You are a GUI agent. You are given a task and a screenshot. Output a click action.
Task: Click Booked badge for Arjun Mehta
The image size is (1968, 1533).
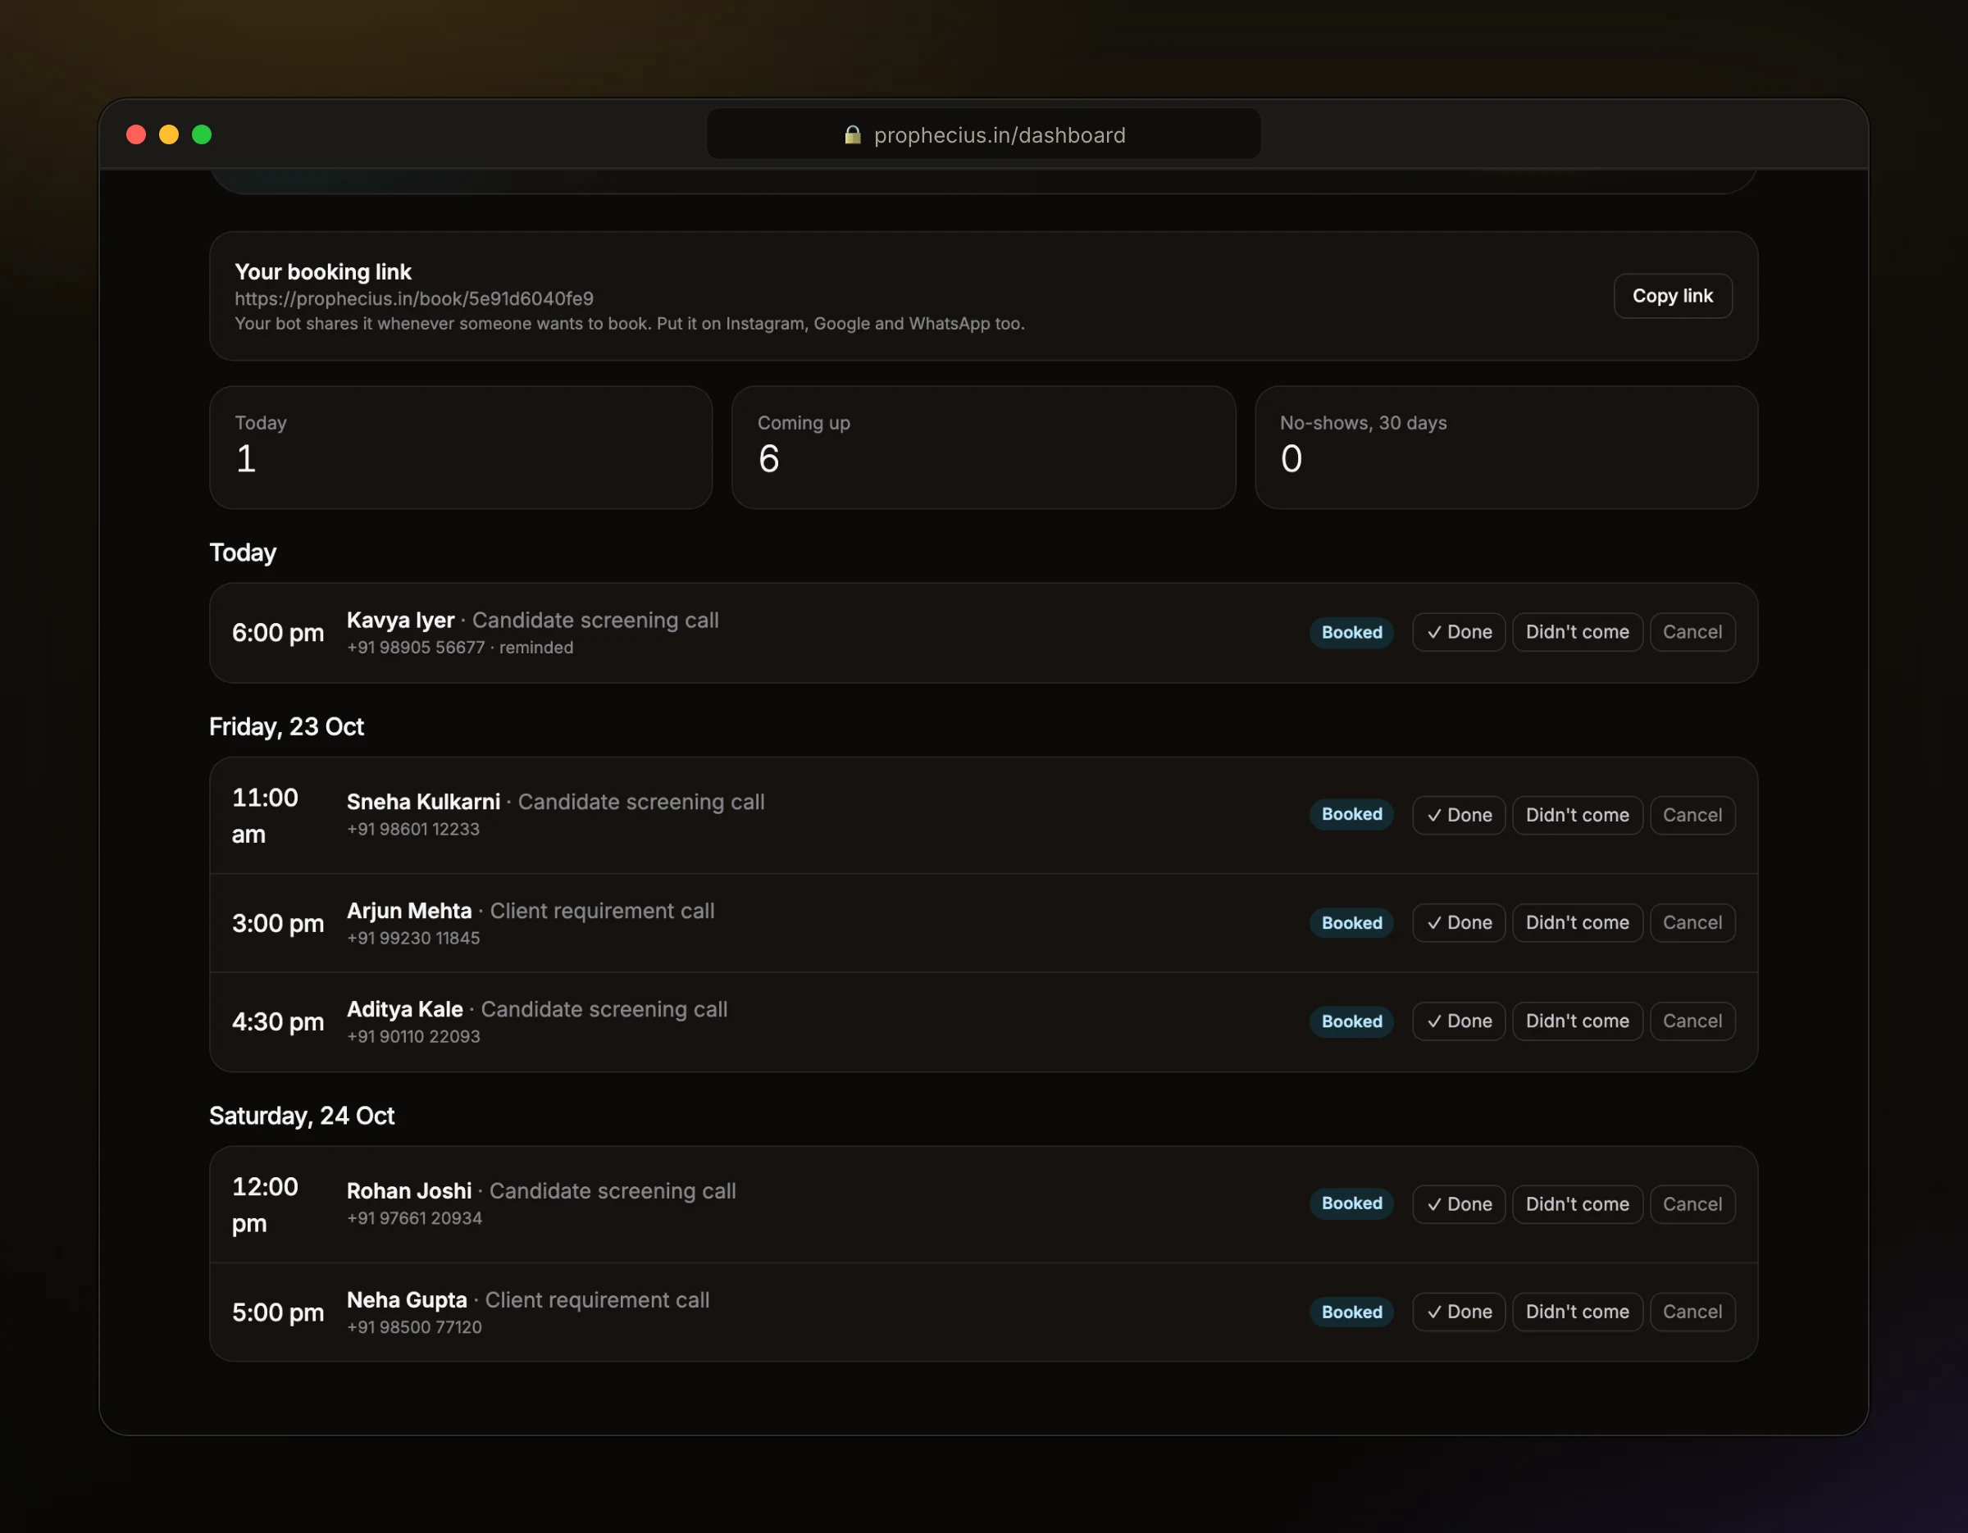coord(1351,923)
